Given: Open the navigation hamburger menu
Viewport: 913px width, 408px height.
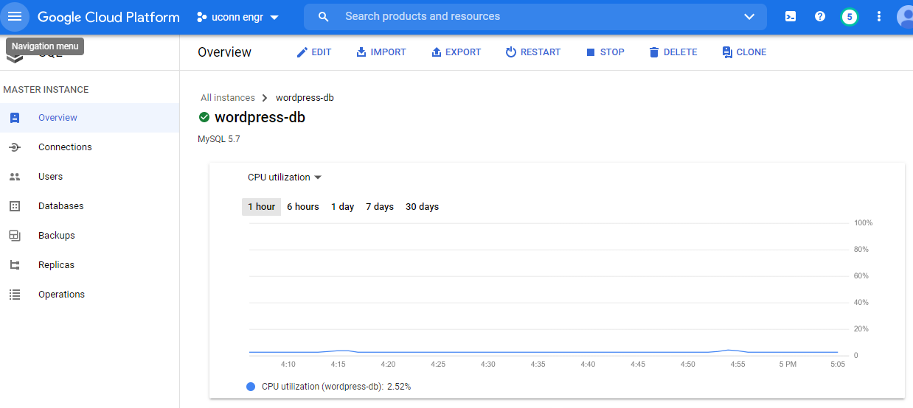Looking at the screenshot, I should [x=15, y=16].
